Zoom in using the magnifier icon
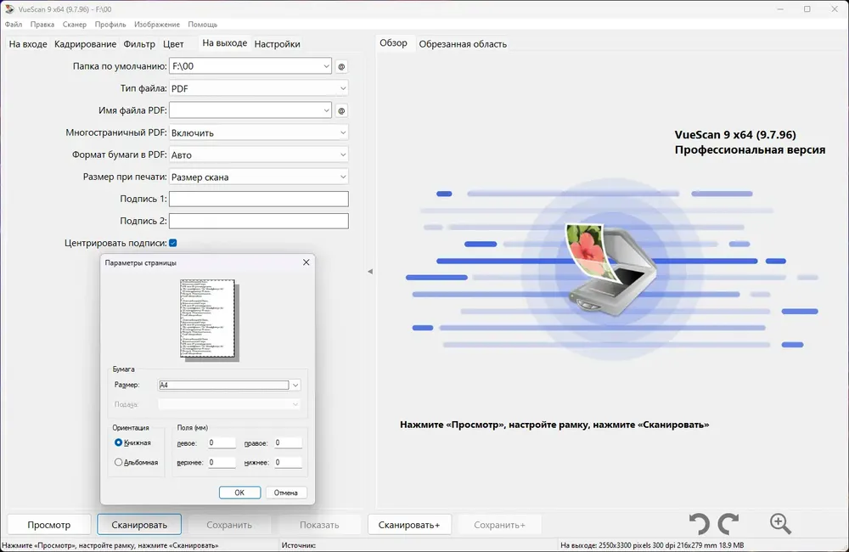The height and width of the screenshot is (552, 849). (780, 524)
